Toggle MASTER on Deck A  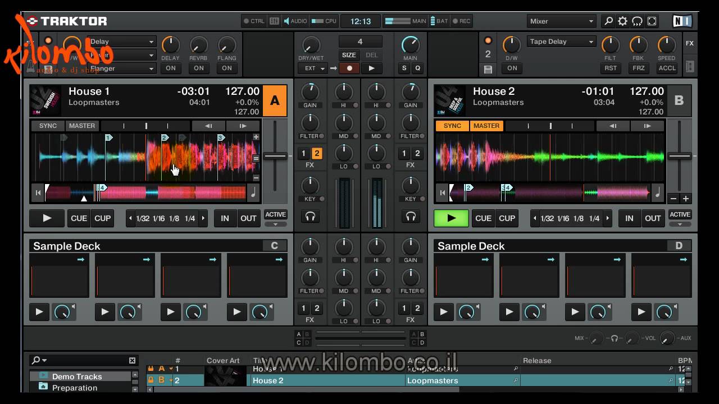pos(82,126)
